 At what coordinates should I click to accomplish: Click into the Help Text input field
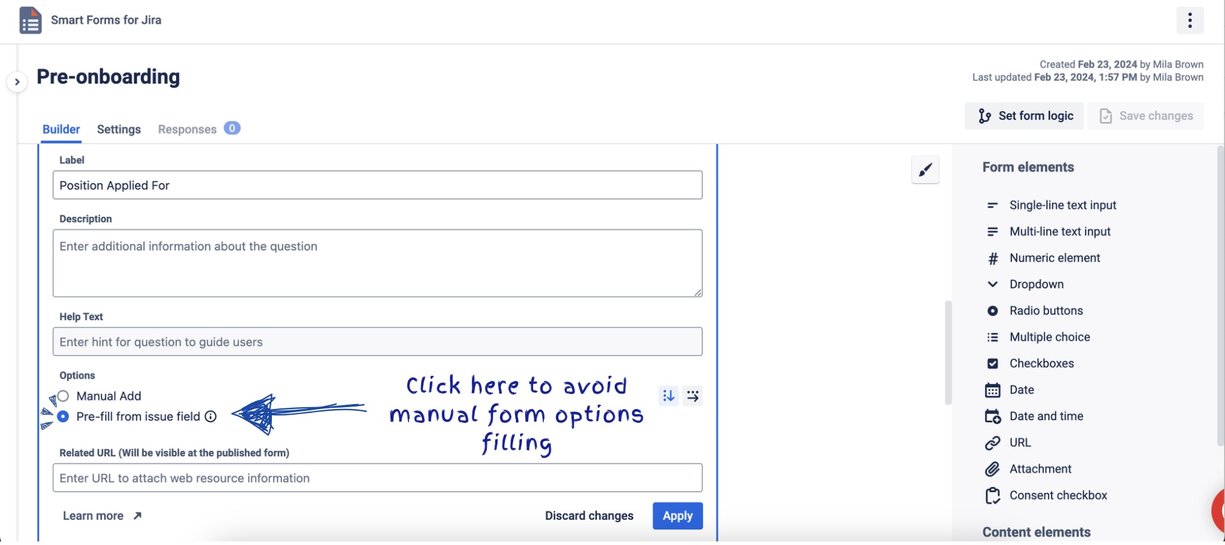pos(377,342)
